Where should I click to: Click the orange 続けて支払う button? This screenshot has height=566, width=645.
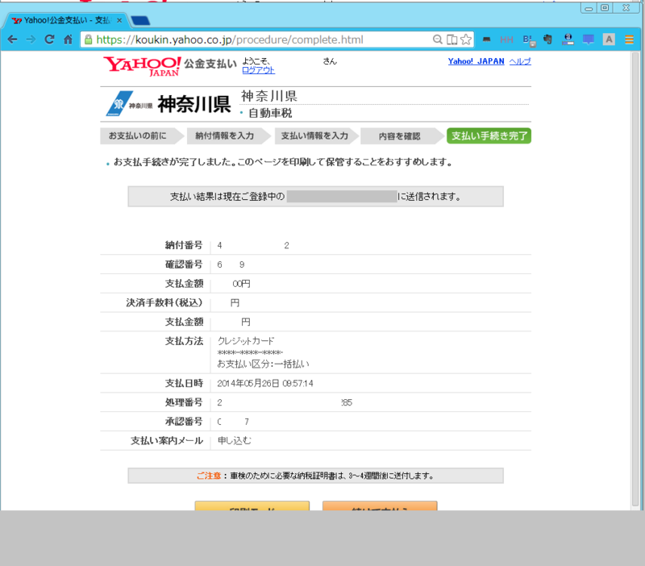pos(380,506)
